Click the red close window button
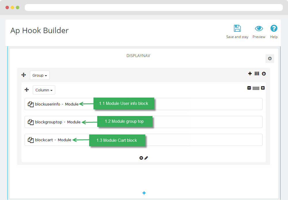The image size is (288, 200). tap(7, 7)
